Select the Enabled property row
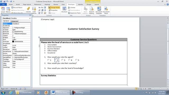 point(17,37)
